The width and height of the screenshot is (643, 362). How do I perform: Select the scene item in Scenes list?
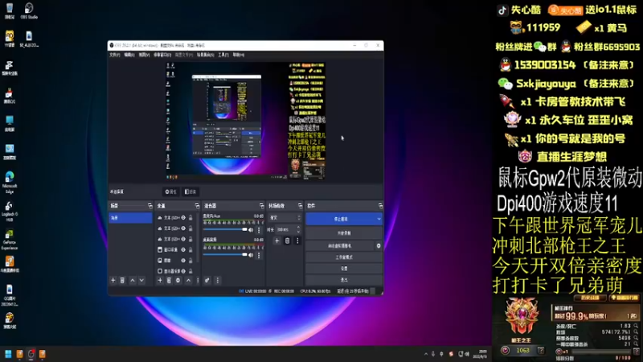point(130,218)
